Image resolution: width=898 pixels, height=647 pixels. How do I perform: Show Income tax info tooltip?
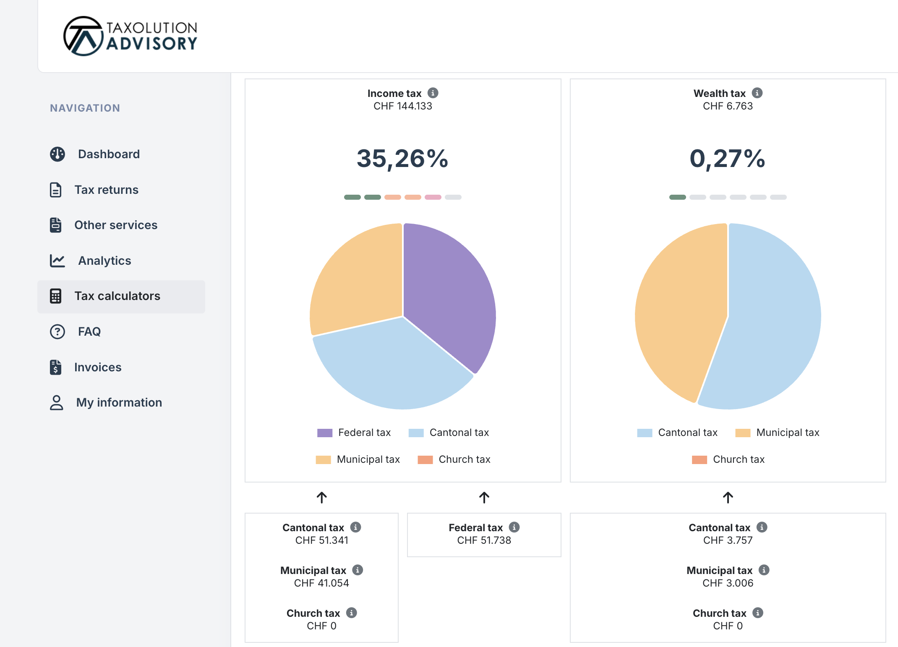point(433,93)
